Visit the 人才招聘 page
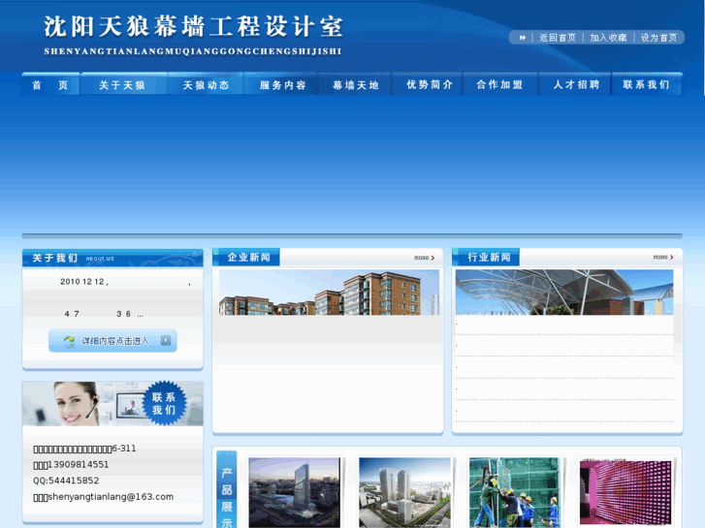The height and width of the screenshot is (528, 705). (x=576, y=84)
